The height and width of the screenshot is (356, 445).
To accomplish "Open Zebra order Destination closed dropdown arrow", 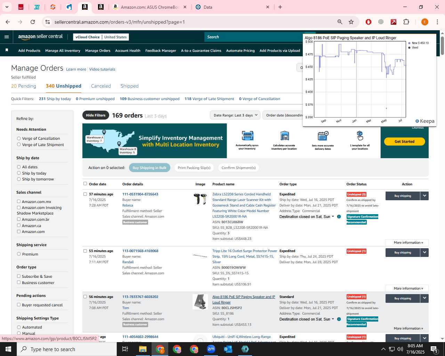I will click(333, 217).
